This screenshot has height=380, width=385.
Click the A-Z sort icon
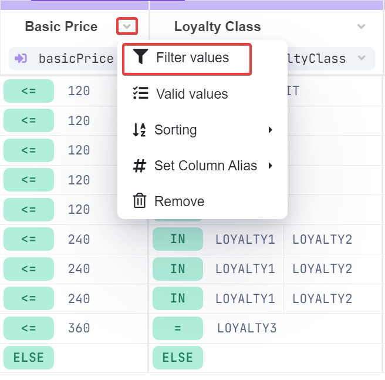pyautogui.click(x=139, y=130)
